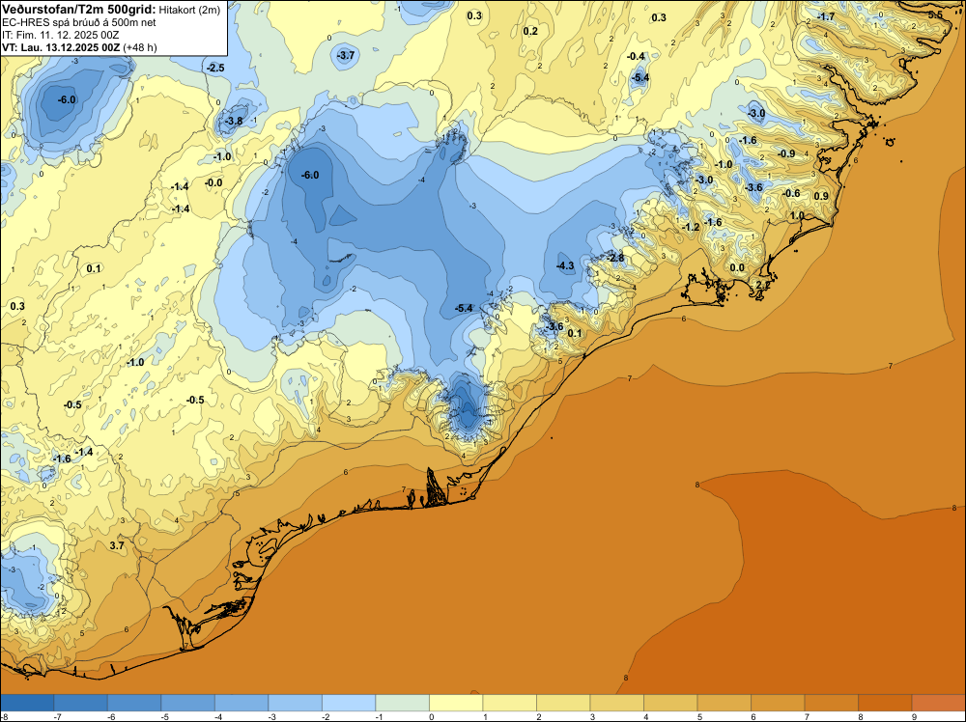Select the legend tick label '0'
Screen dimensions: 966x722
[431, 716]
